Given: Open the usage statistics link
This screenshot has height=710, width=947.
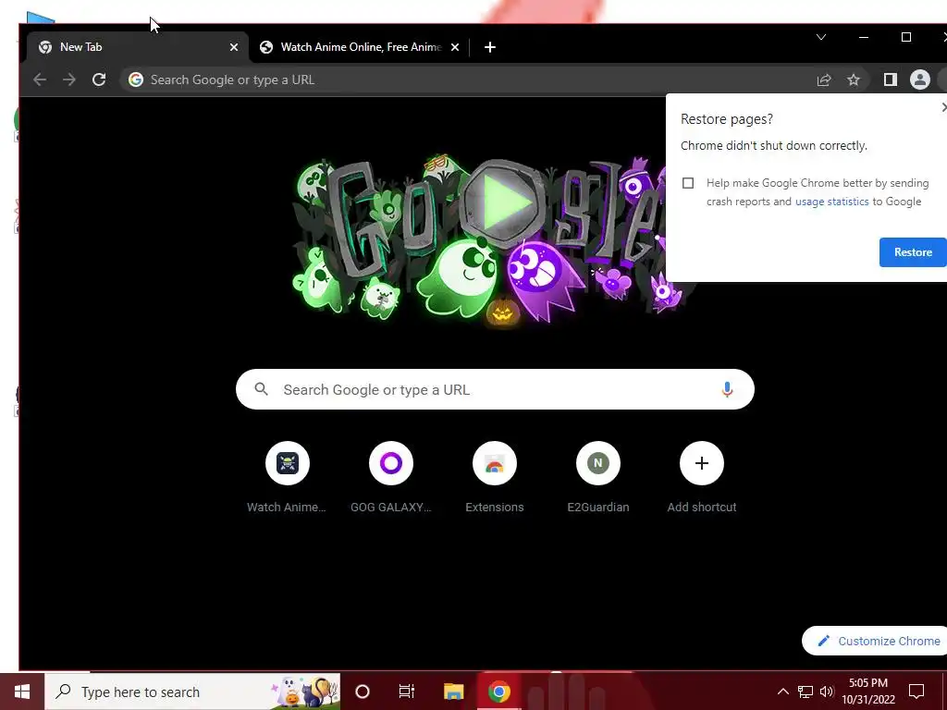Looking at the screenshot, I should [831, 202].
